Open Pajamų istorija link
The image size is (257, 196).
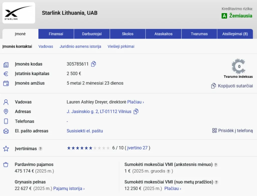(69, 188)
